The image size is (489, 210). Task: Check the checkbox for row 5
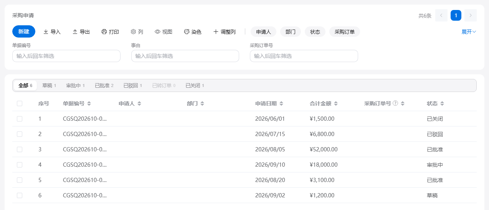pyautogui.click(x=20, y=180)
